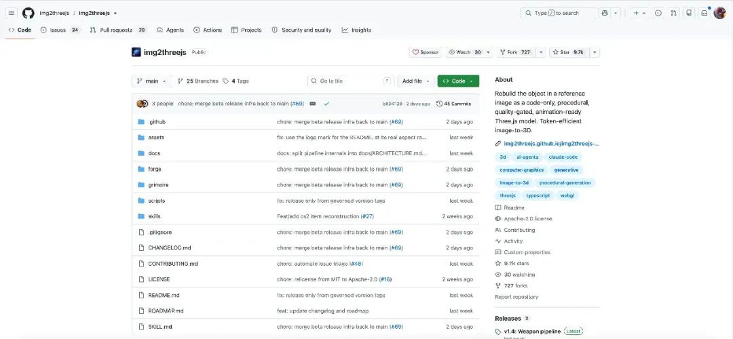Click the assets folder icon
Screen dimensions: 733x339
click(x=141, y=137)
